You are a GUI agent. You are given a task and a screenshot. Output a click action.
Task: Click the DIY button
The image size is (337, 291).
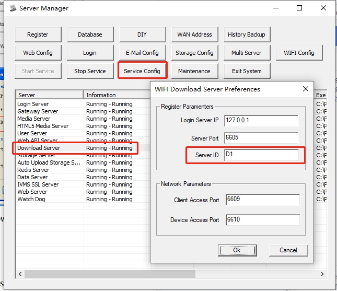coord(142,34)
